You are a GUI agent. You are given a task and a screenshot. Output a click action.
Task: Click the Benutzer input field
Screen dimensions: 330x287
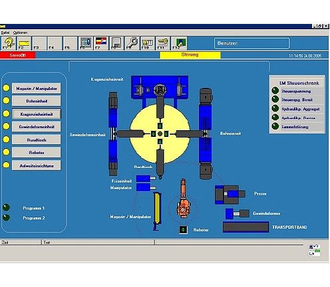point(251,43)
